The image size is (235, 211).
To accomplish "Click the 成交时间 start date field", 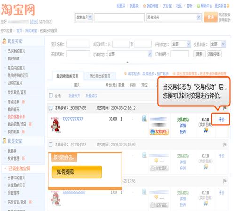I will click(x=121, y=44).
